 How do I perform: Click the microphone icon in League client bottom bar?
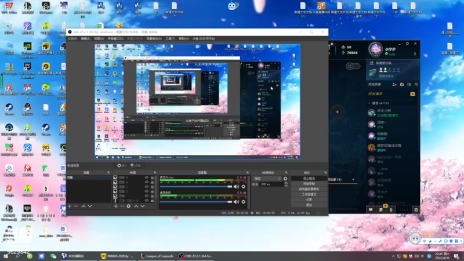[x=391, y=210]
